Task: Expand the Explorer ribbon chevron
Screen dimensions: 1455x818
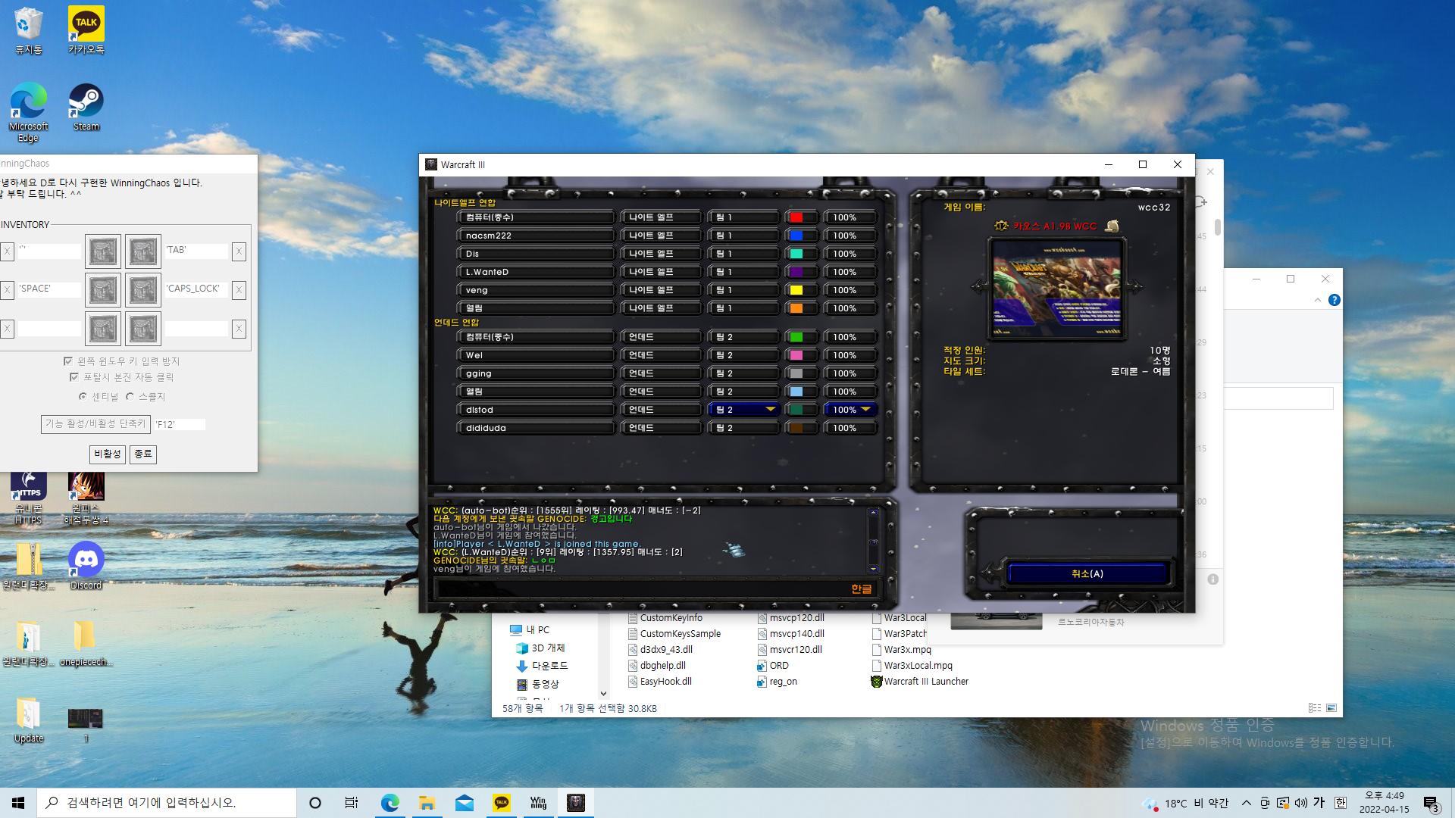Action: 1318,300
